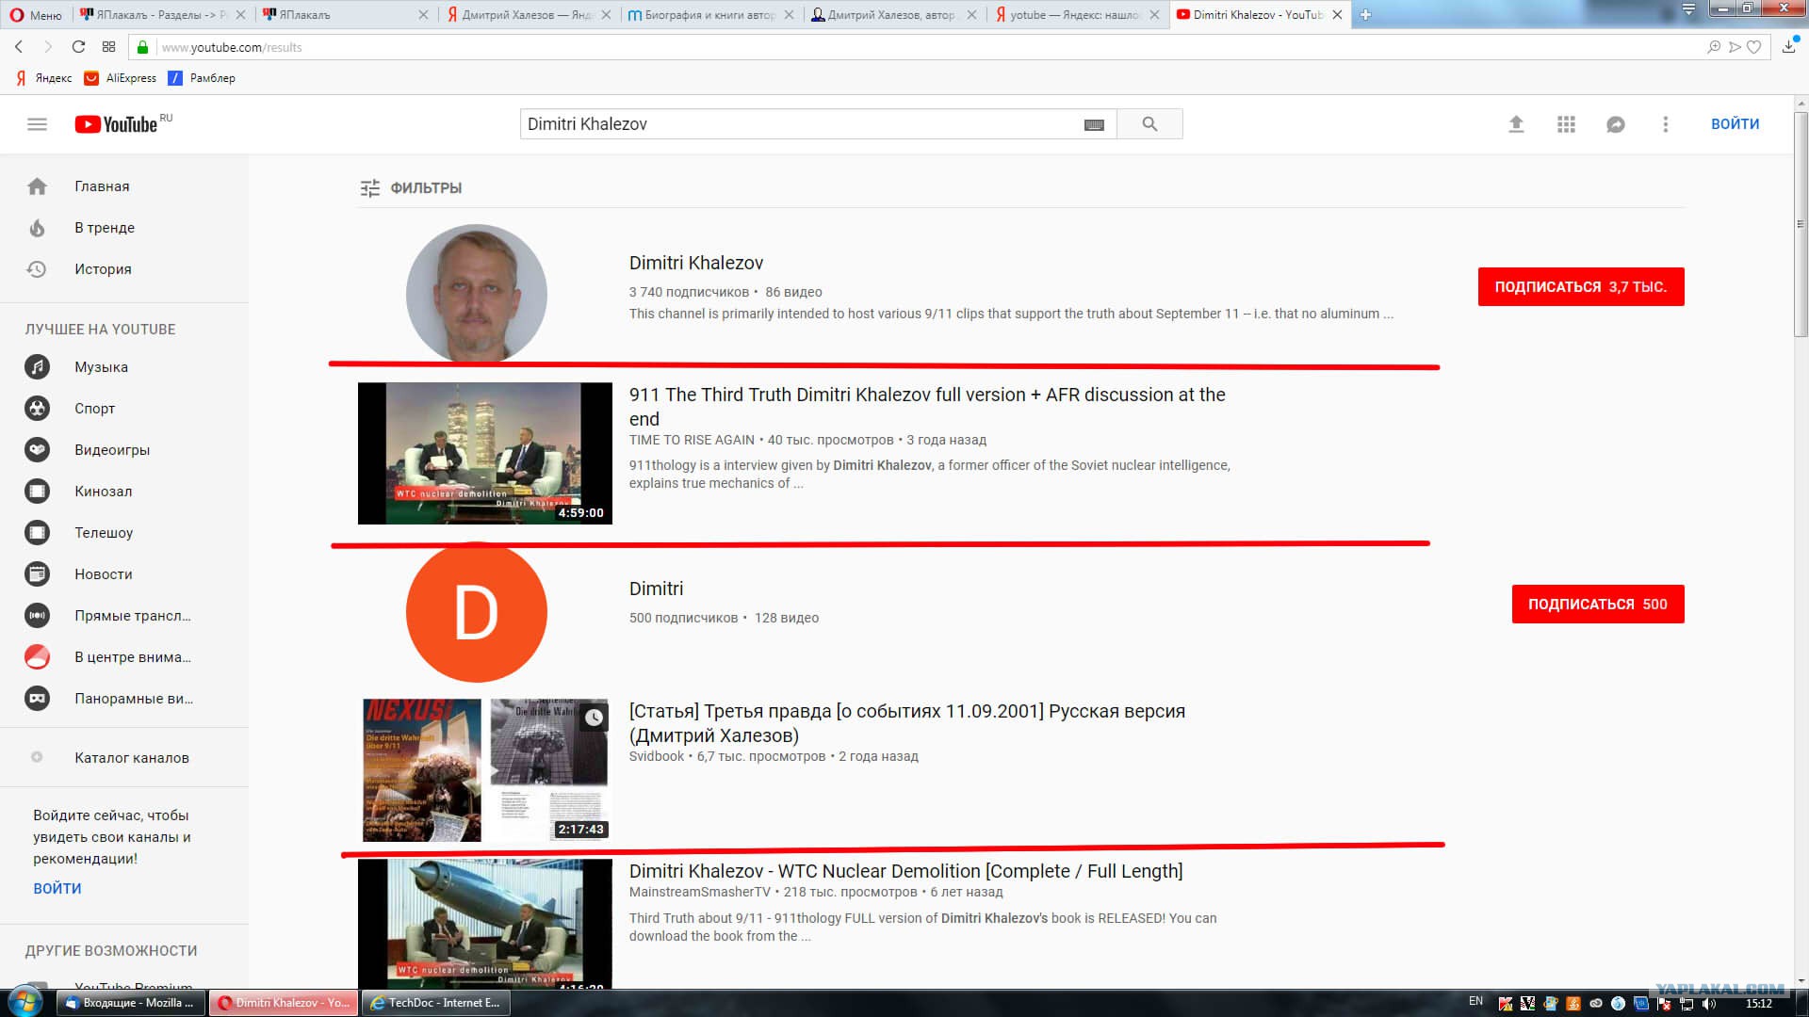
Task: Click the ВОЙТИ sign-in link in header
Action: coord(1735,124)
